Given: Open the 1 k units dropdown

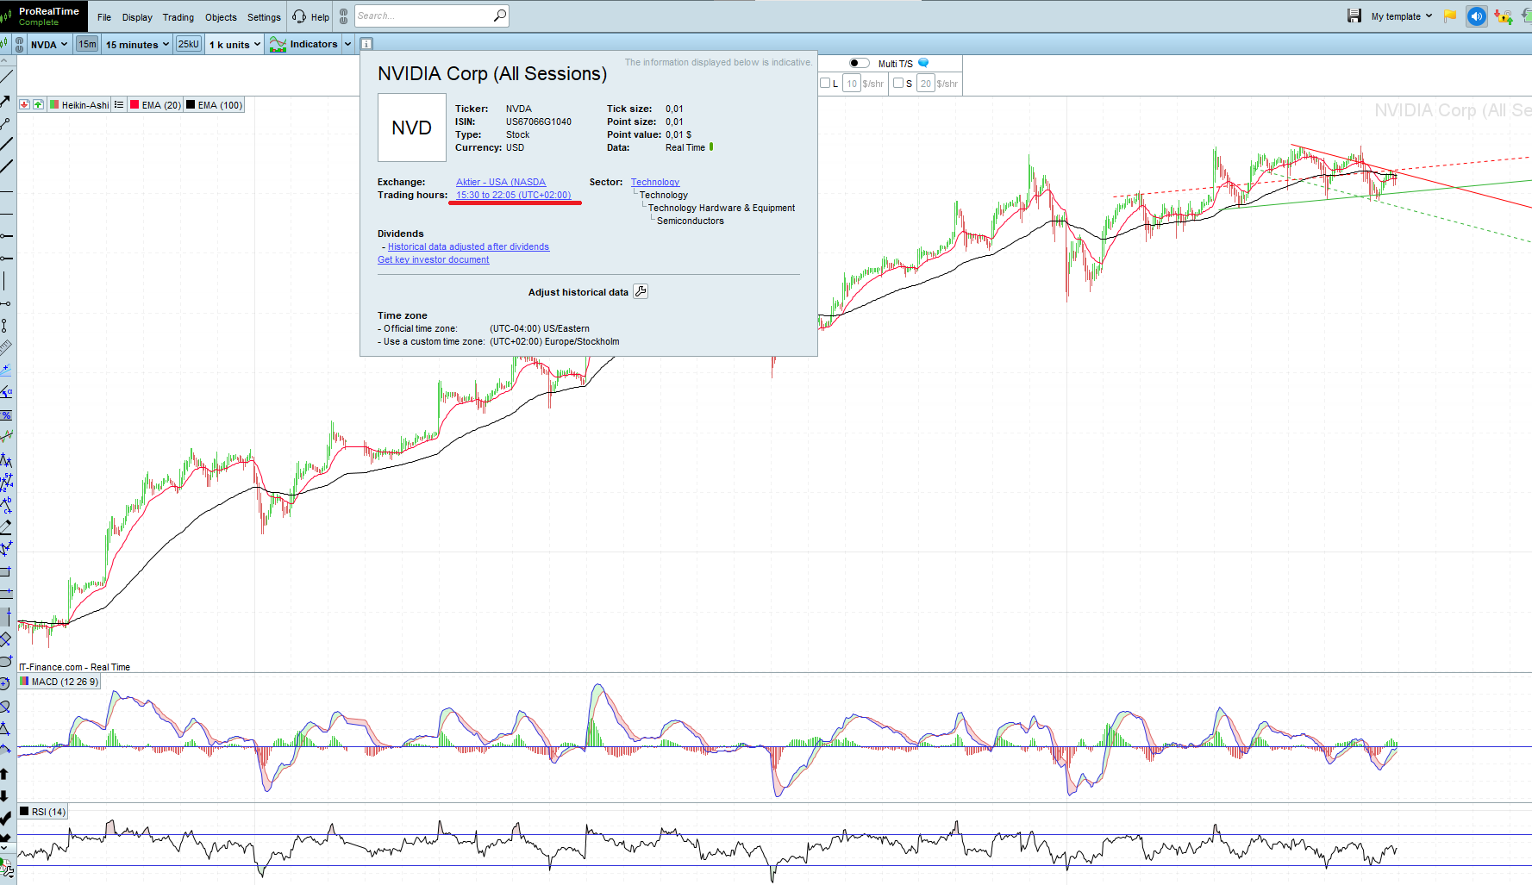Looking at the screenshot, I should tap(235, 44).
